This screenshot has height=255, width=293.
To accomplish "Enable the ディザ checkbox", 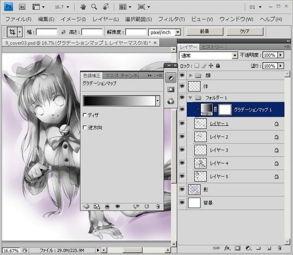I will point(85,115).
